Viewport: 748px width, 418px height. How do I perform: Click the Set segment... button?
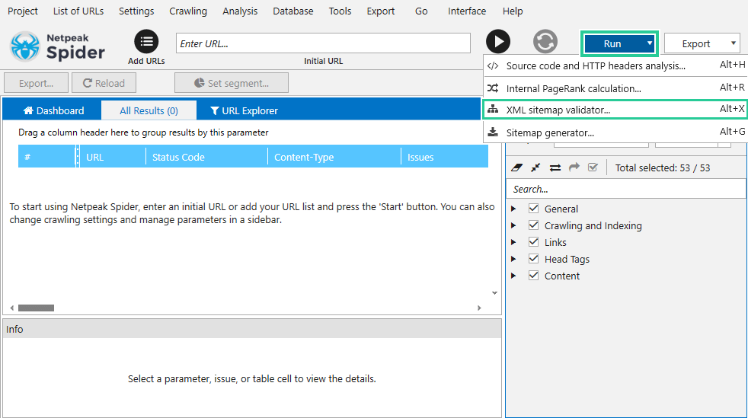coord(232,83)
